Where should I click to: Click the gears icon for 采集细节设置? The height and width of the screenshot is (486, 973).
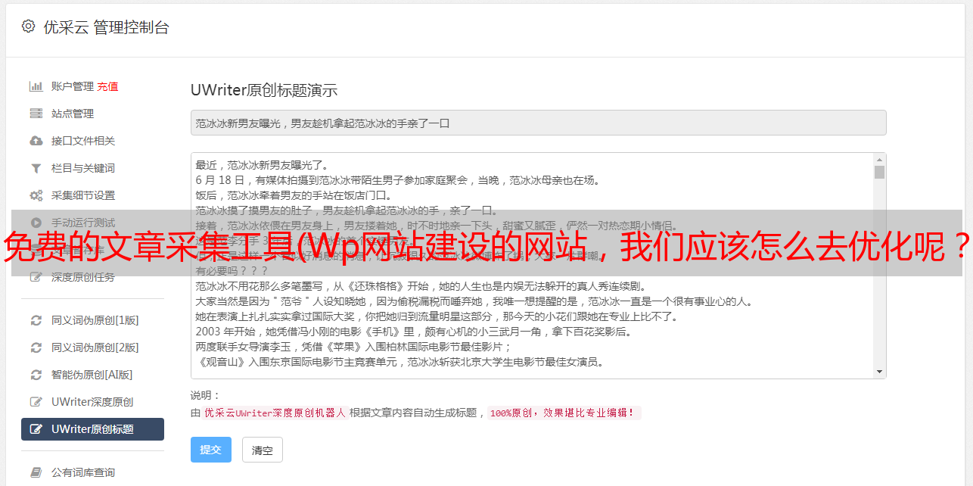tap(36, 195)
